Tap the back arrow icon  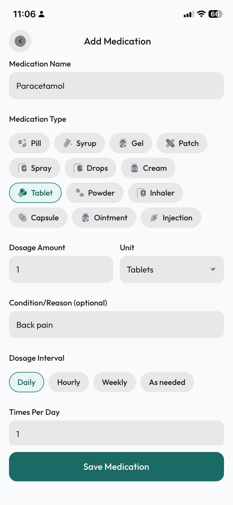[x=20, y=41]
